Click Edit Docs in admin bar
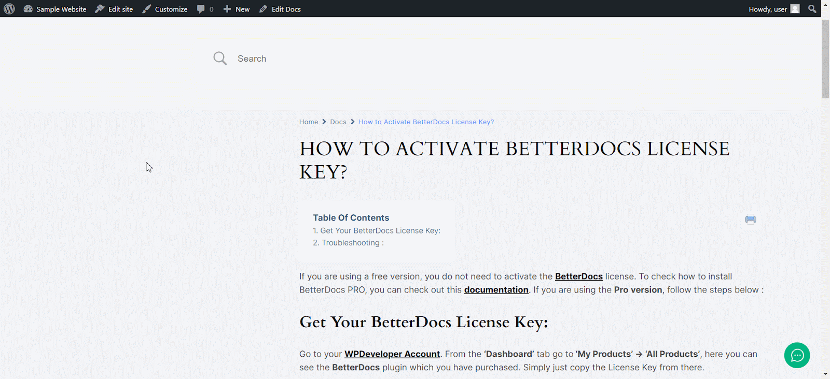 pos(280,9)
